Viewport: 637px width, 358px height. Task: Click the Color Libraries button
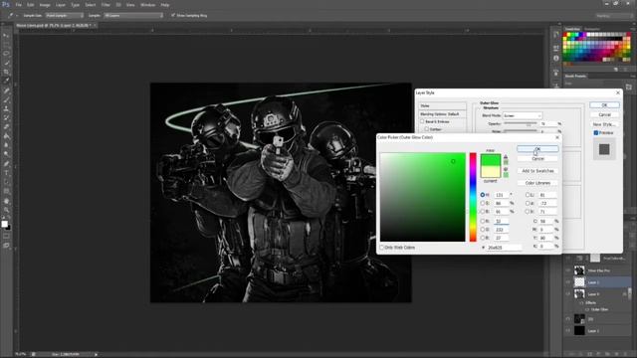pyautogui.click(x=537, y=183)
